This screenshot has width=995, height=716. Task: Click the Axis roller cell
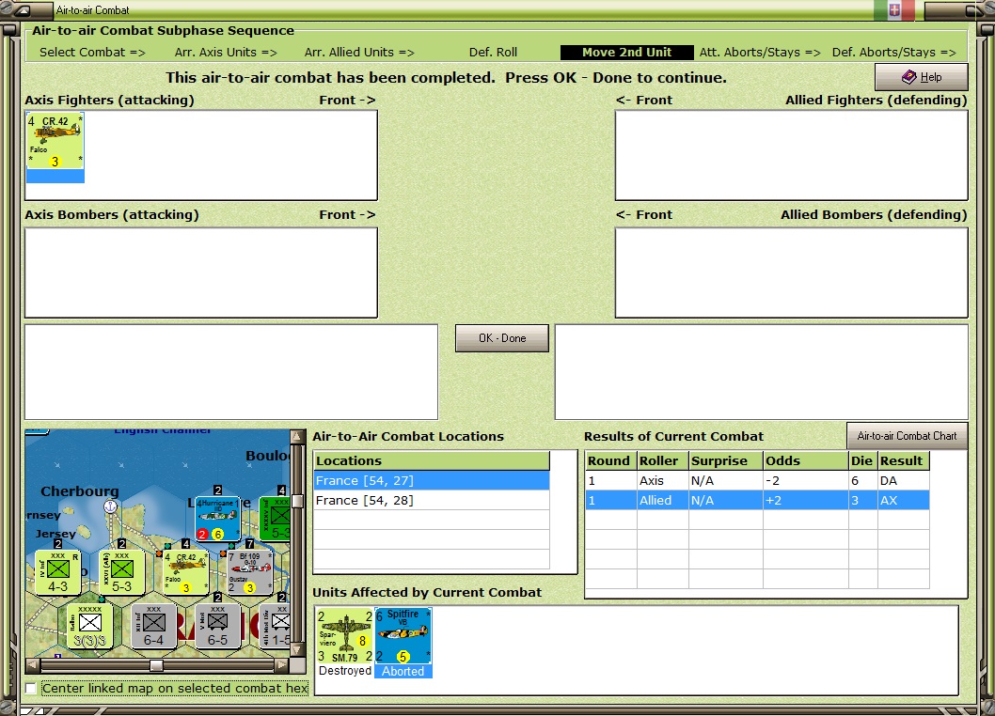tap(662, 481)
